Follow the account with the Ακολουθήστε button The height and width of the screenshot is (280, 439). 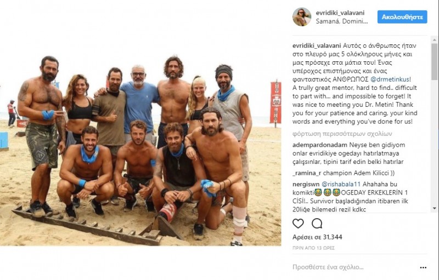[x=402, y=17]
